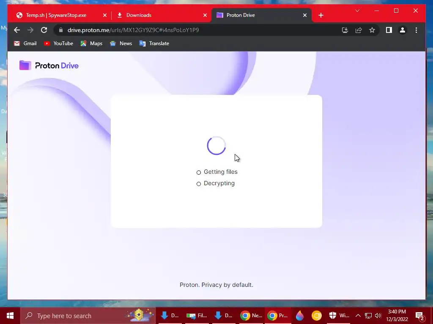Click the Decrypting status text

[219, 184]
